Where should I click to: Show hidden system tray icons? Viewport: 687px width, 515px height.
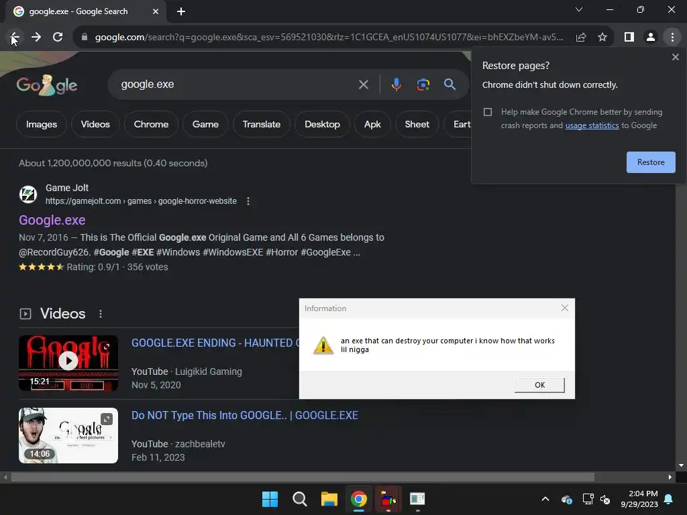coord(545,499)
